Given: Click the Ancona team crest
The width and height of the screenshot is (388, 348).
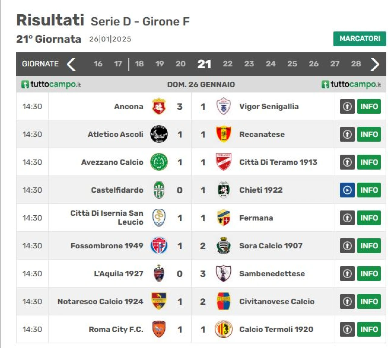Looking at the screenshot, I should tap(159, 106).
